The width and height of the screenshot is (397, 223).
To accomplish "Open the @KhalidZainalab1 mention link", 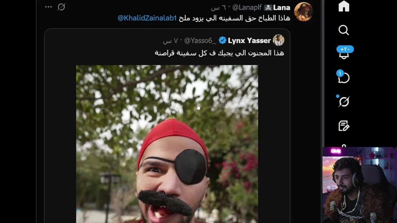I will point(147,18).
